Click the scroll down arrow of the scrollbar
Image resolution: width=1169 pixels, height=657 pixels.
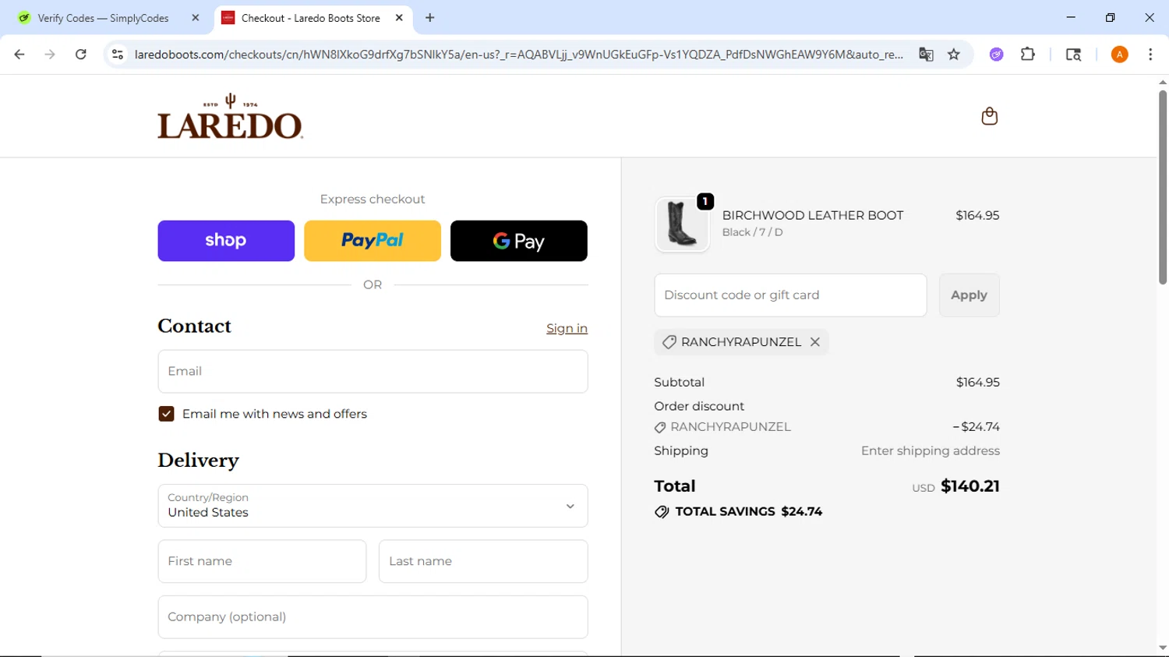point(1162,648)
